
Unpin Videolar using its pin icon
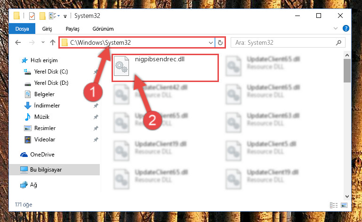96,140
